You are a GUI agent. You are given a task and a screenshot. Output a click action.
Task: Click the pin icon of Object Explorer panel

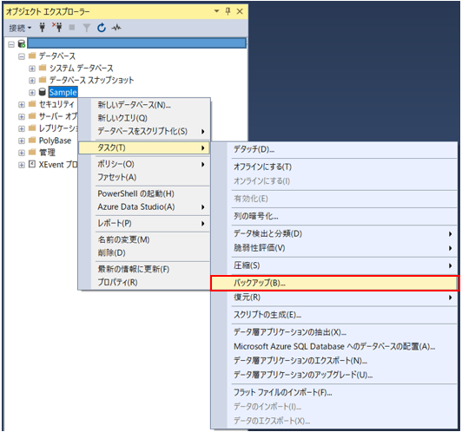tap(228, 11)
